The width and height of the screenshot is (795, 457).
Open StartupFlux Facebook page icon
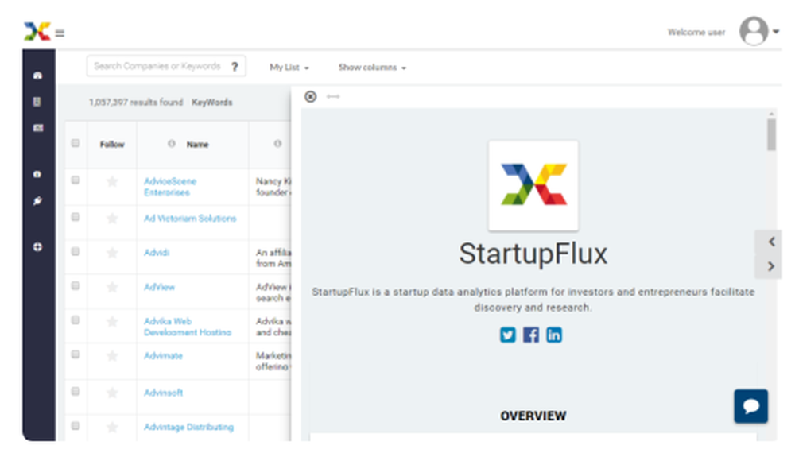(x=531, y=335)
